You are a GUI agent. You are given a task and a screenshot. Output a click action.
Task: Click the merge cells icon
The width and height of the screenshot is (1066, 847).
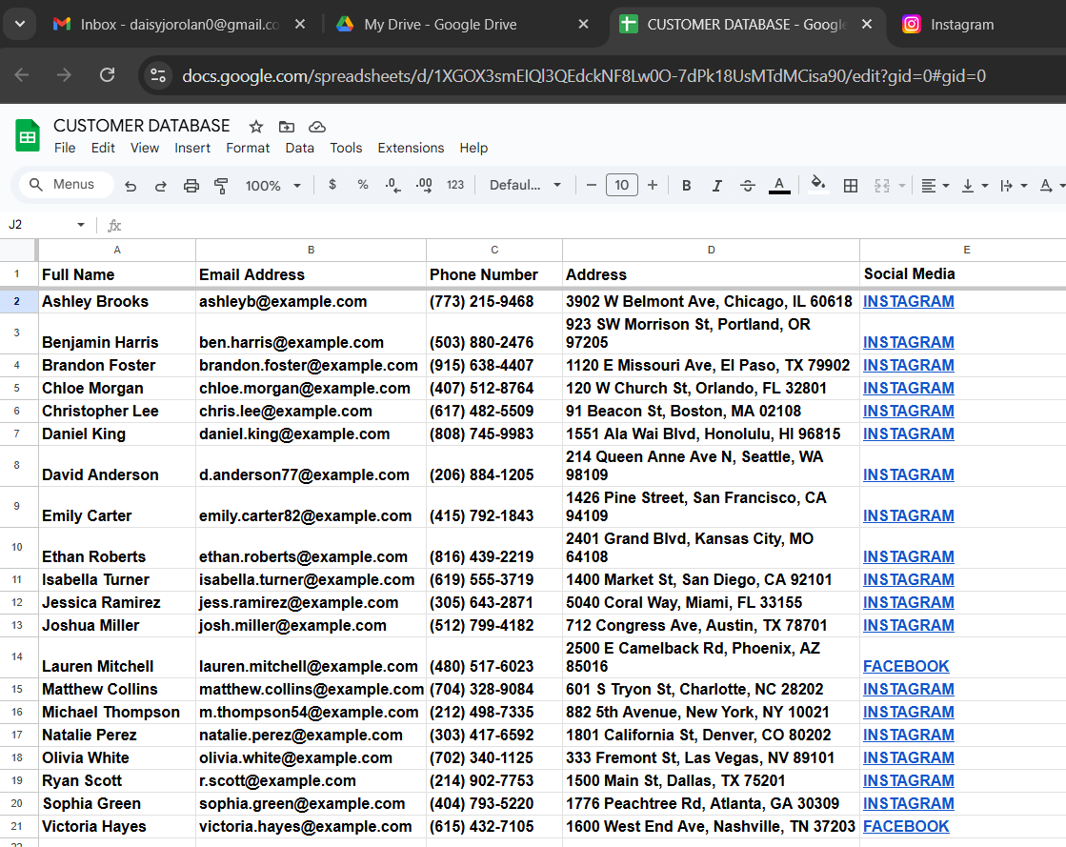pos(882,186)
